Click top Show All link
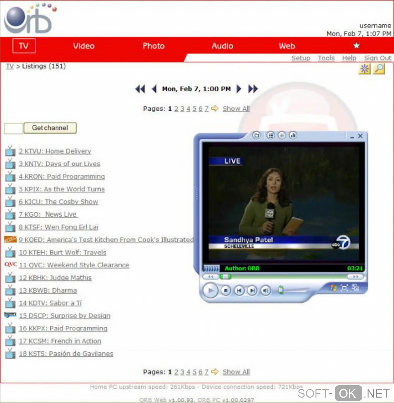The image size is (394, 403). 236,109
